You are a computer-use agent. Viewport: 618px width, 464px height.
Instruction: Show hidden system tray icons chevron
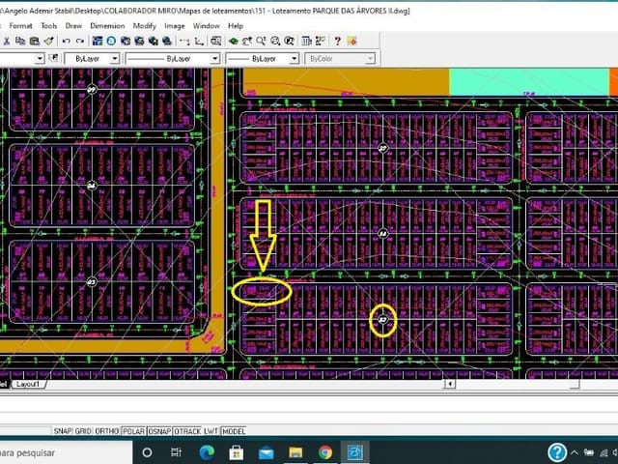575,453
